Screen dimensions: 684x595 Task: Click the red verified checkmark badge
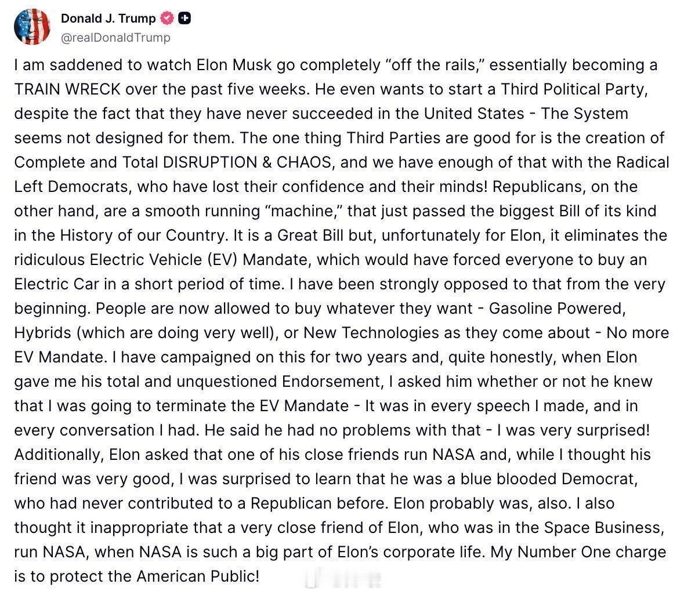168,19
